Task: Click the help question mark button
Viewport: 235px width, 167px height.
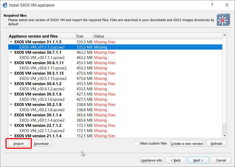Action: point(212,5)
